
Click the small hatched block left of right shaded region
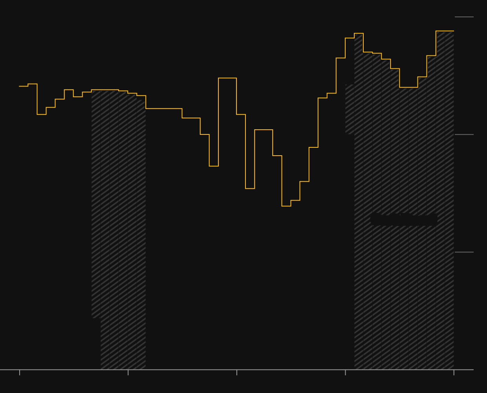(x=350, y=109)
